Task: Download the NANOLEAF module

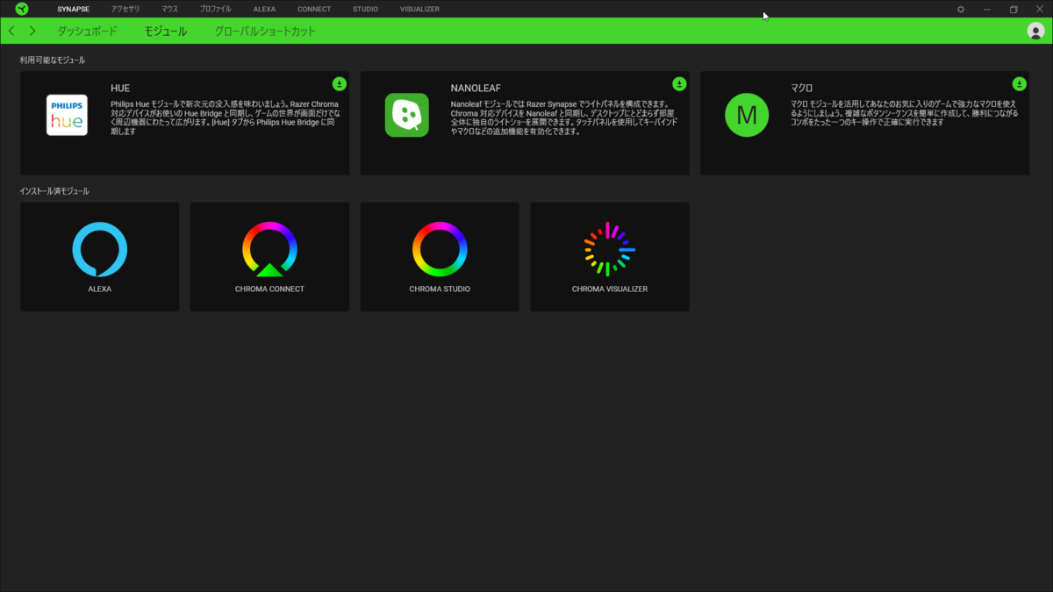Action: (x=679, y=84)
